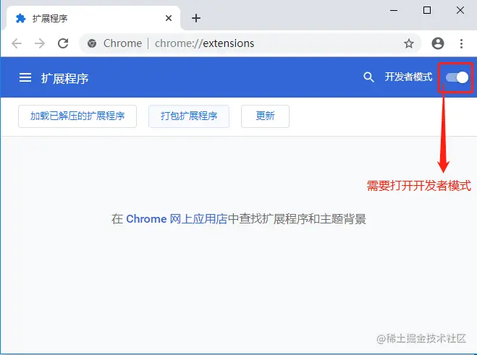Open a new tab with plus button
This screenshot has width=477, height=355.
[196, 18]
